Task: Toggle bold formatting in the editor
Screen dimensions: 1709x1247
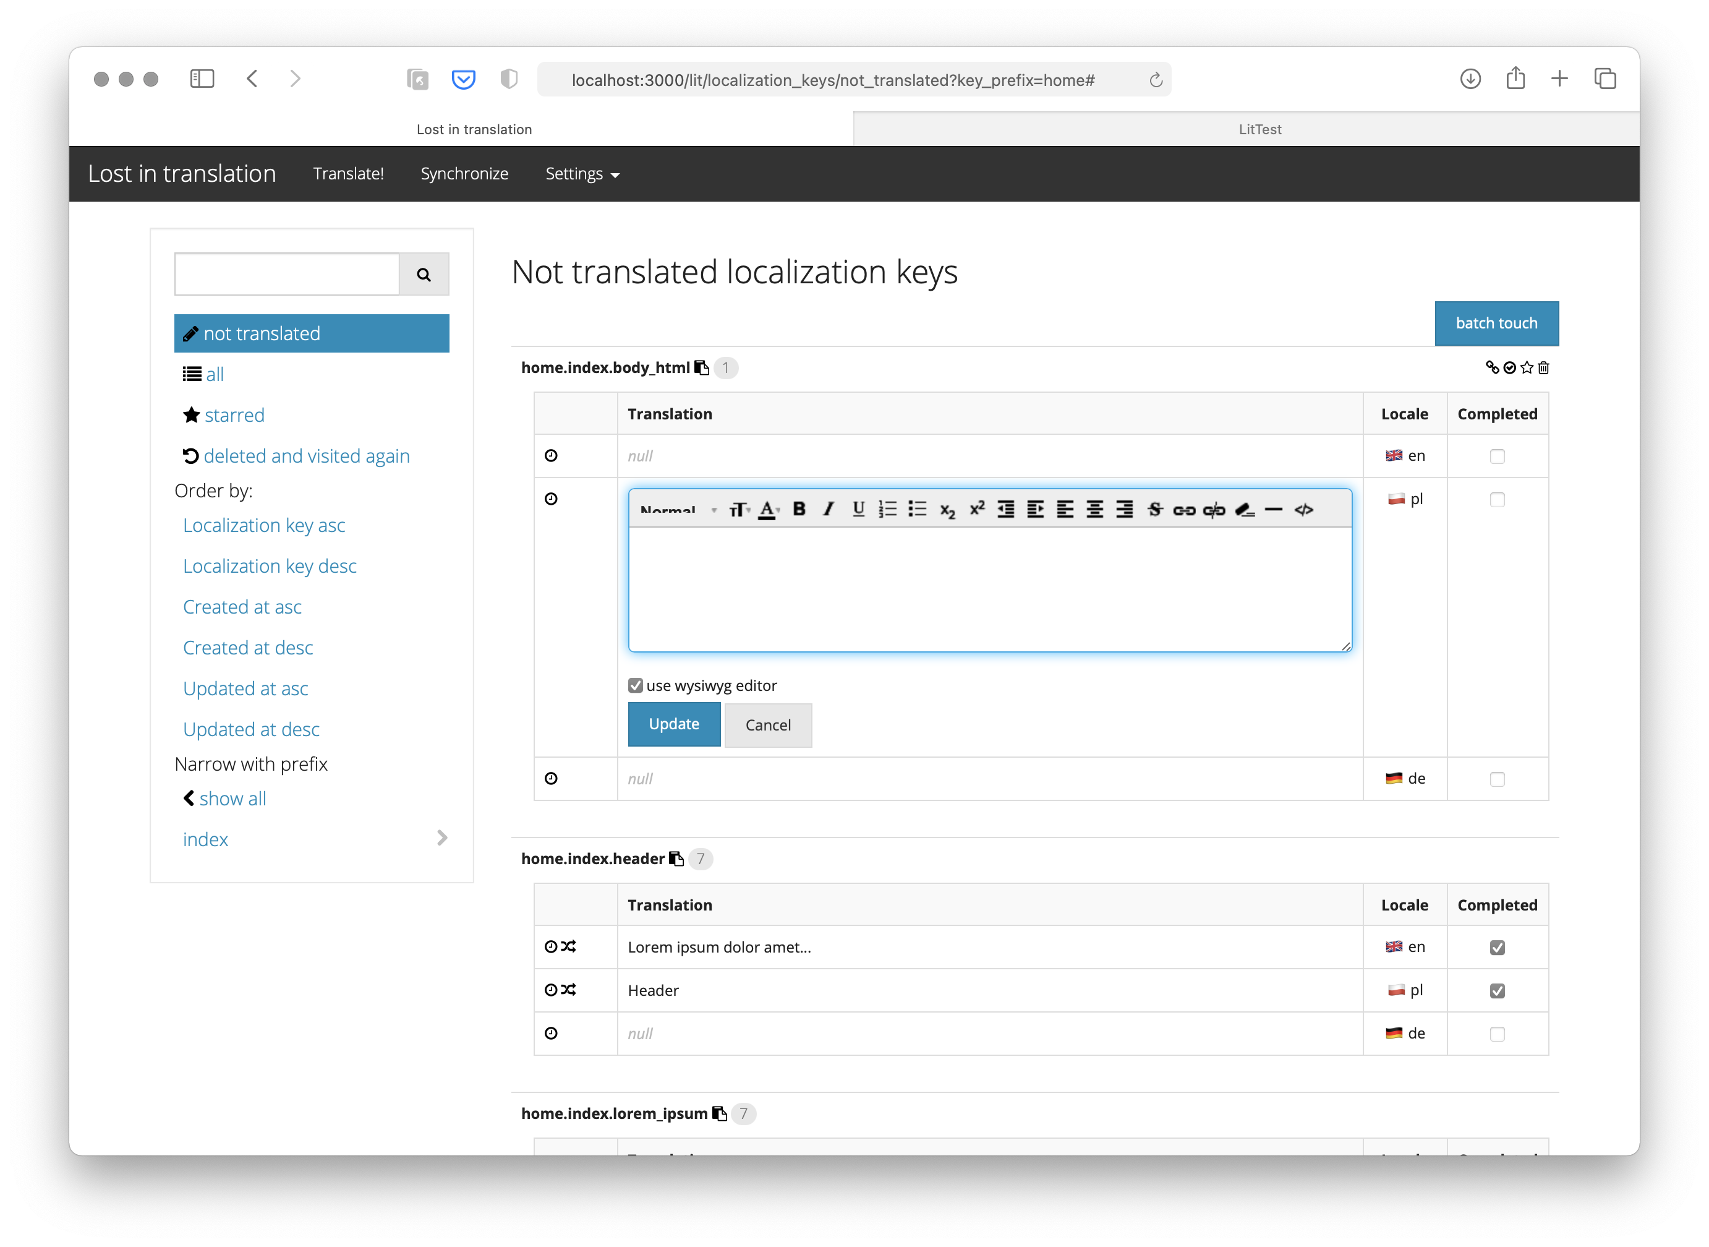Action: pyautogui.click(x=799, y=510)
